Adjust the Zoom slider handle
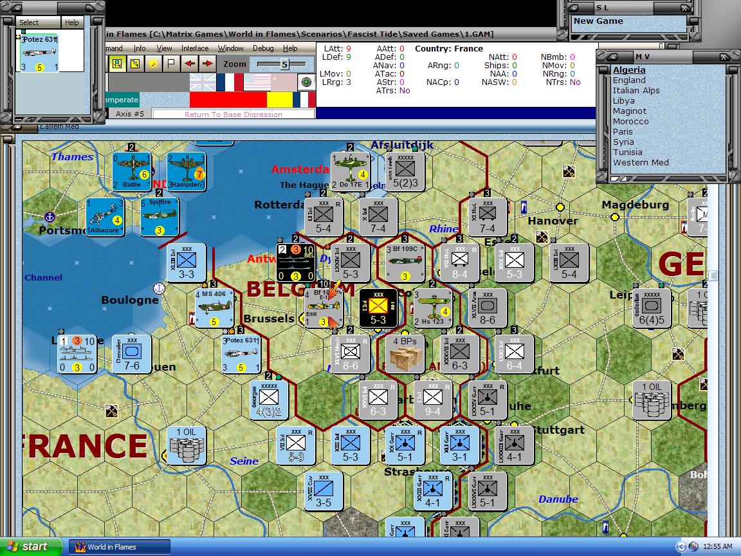 tap(284, 64)
